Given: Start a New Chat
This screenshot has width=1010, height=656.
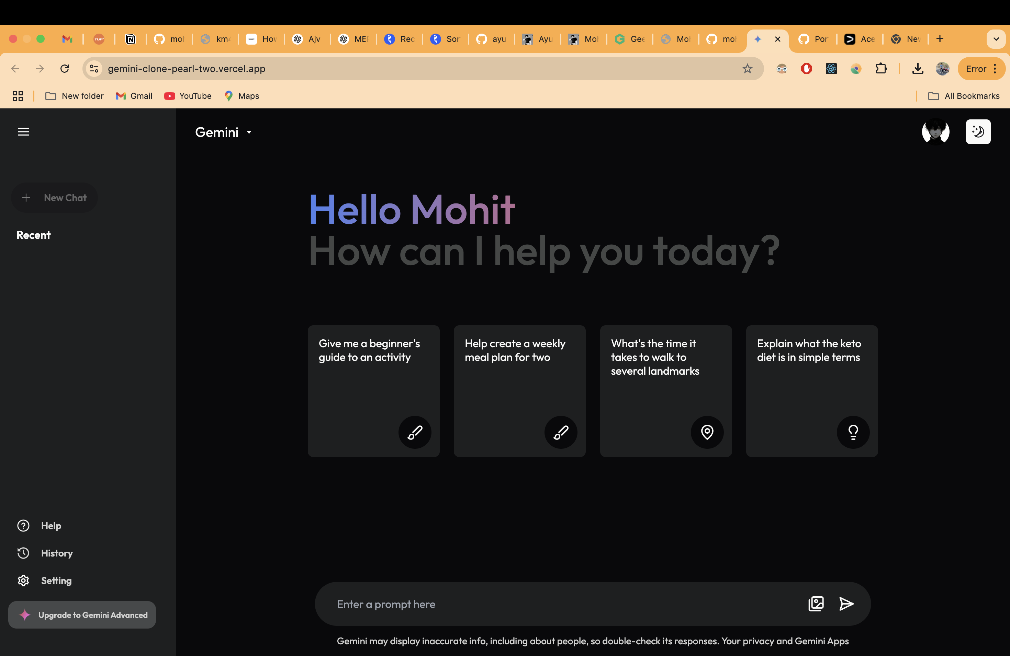Looking at the screenshot, I should click(54, 198).
